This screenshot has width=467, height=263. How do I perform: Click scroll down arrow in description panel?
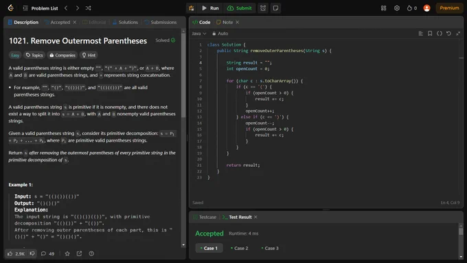click(183, 245)
